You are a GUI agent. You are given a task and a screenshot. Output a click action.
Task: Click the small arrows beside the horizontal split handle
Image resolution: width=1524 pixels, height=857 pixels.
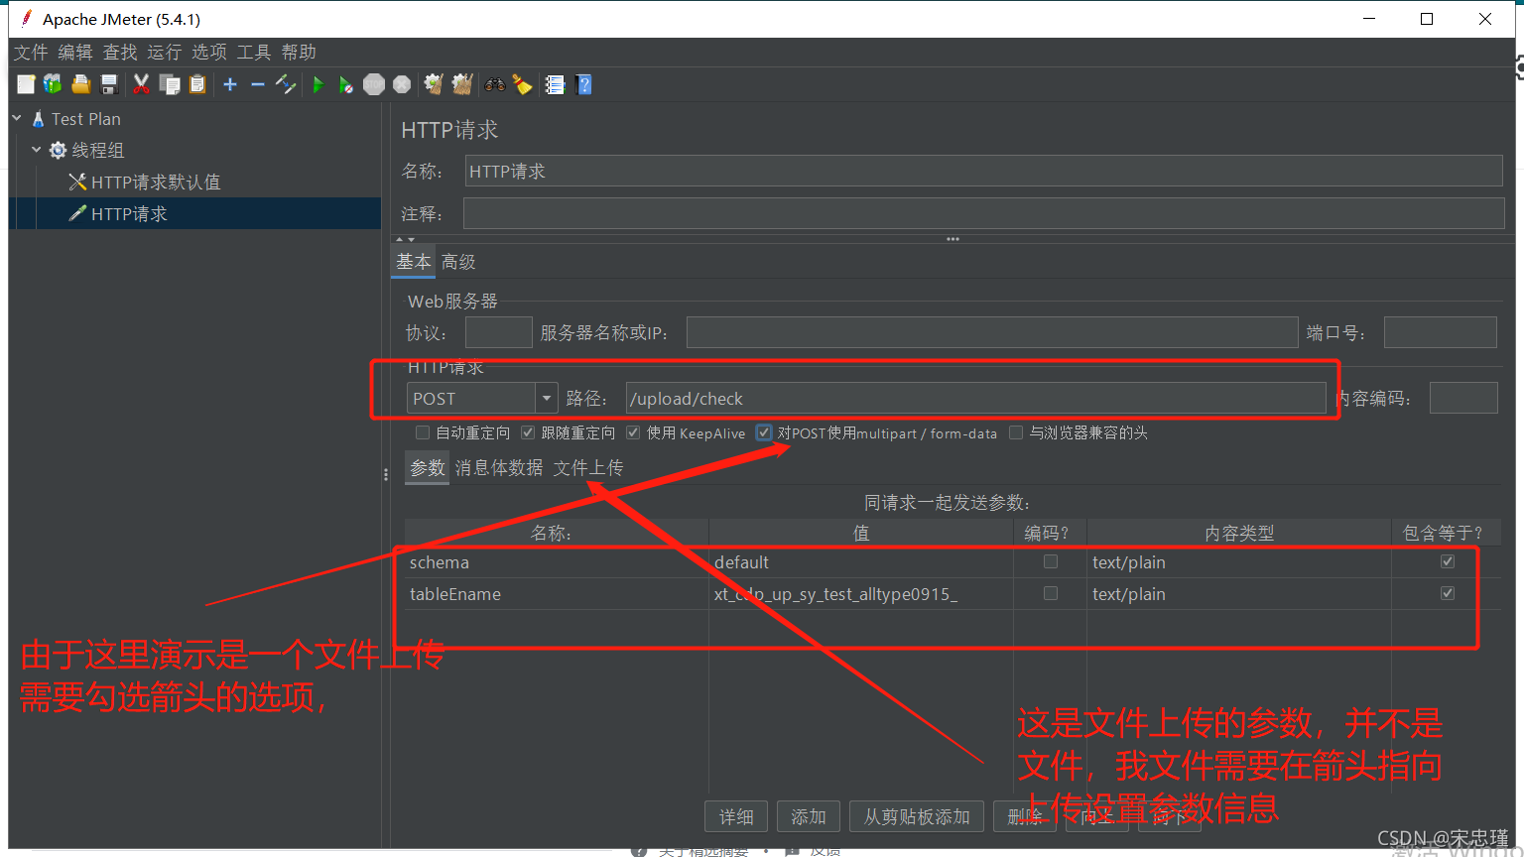click(405, 239)
